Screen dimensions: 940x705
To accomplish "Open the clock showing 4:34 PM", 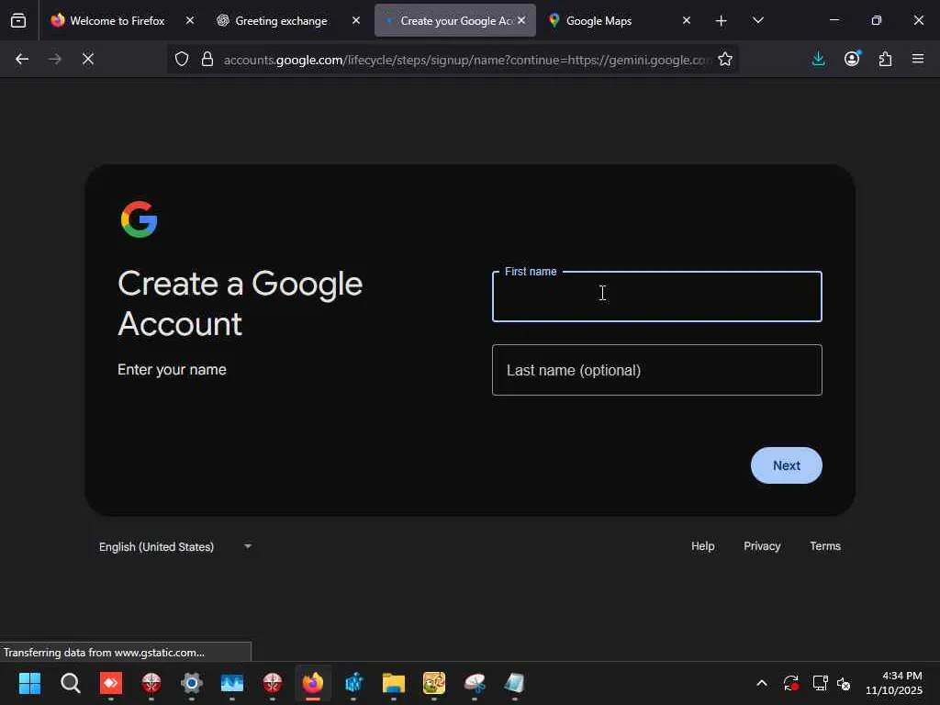I will [x=894, y=683].
